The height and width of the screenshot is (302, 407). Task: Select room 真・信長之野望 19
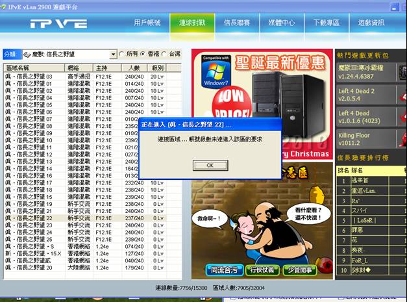coord(85,204)
